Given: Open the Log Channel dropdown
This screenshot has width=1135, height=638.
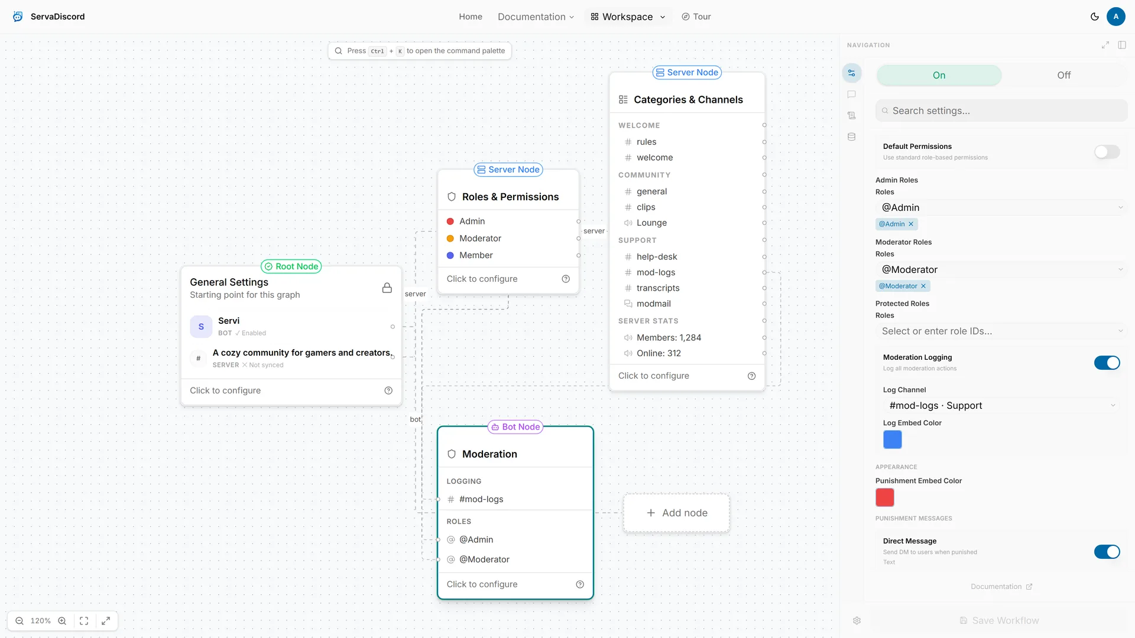Looking at the screenshot, I should tap(1001, 405).
